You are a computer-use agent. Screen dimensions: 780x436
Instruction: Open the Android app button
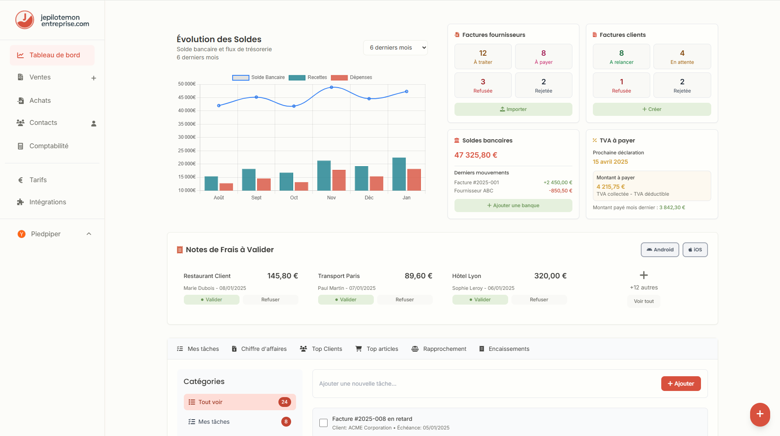point(660,250)
